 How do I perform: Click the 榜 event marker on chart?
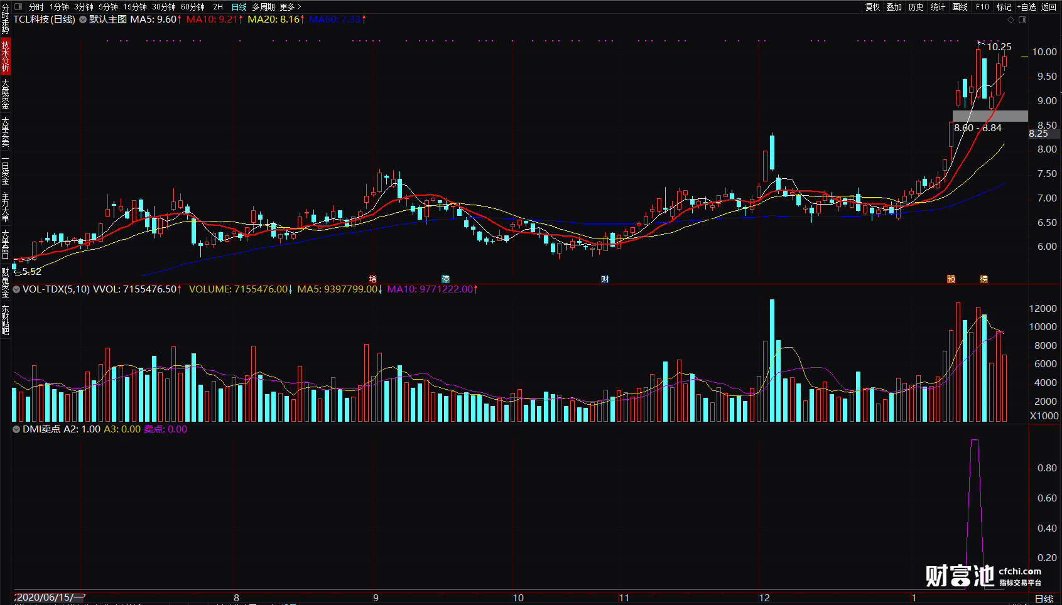click(x=983, y=279)
